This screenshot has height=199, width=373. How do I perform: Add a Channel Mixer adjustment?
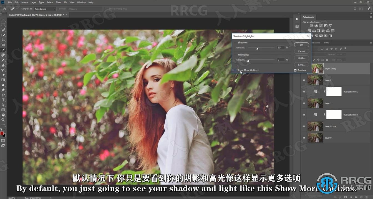coord(328,31)
